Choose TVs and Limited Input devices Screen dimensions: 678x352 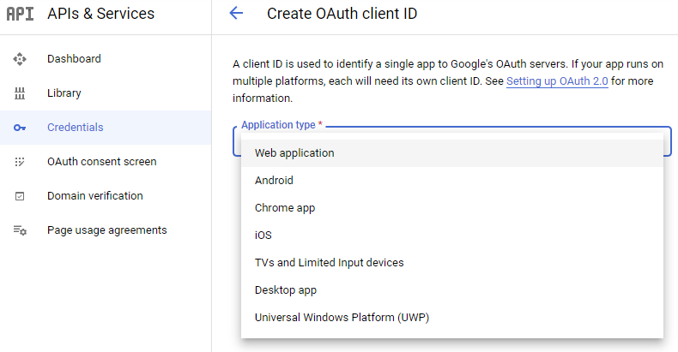pos(329,263)
